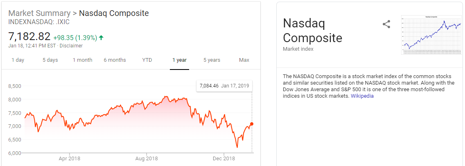This screenshot has height=166, width=465.
Task: Click the Disclaimer link
Action: tap(71, 46)
